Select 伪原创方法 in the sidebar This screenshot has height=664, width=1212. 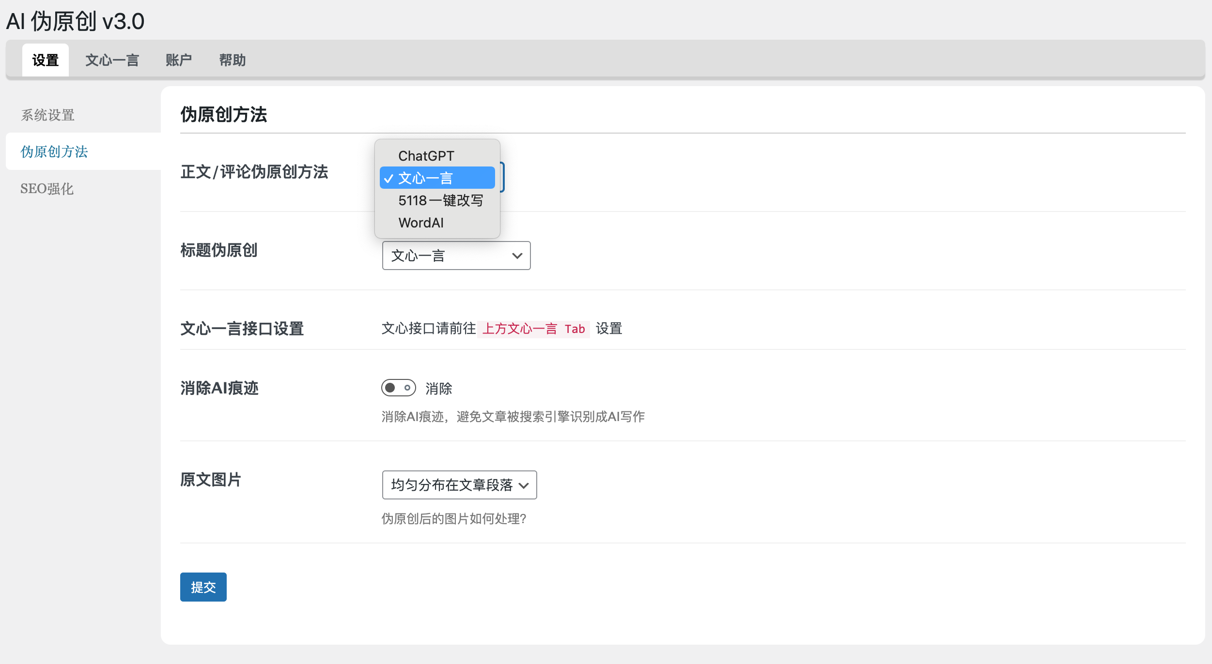click(54, 152)
